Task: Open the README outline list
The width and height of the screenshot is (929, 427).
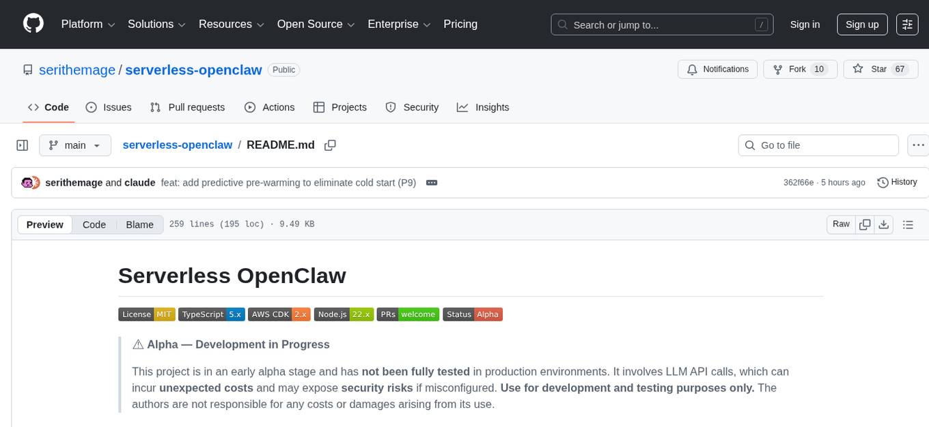Action: (908, 224)
